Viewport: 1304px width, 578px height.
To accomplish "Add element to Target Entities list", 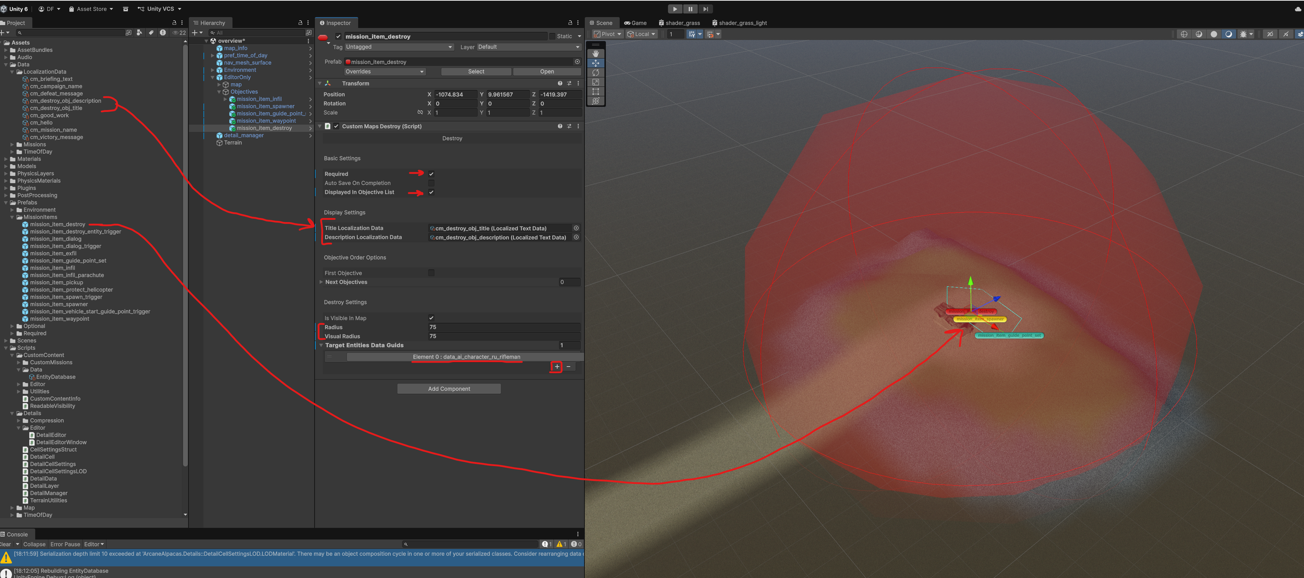I will point(557,367).
